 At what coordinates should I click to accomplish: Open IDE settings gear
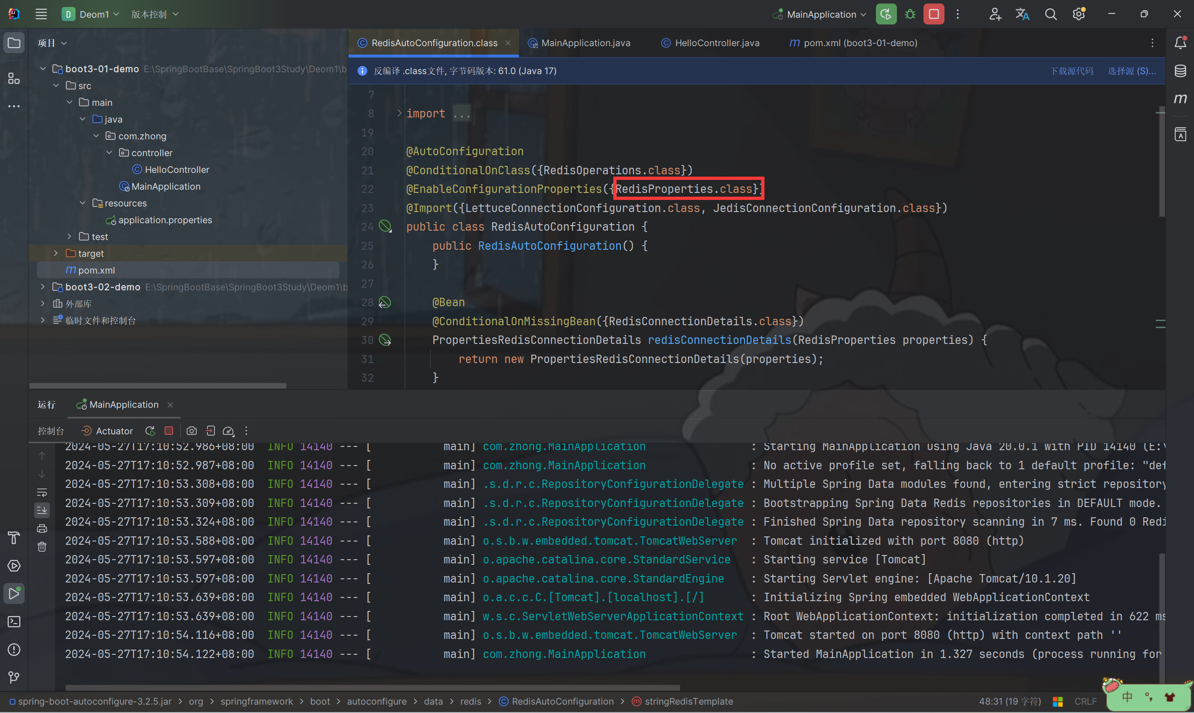(x=1079, y=14)
